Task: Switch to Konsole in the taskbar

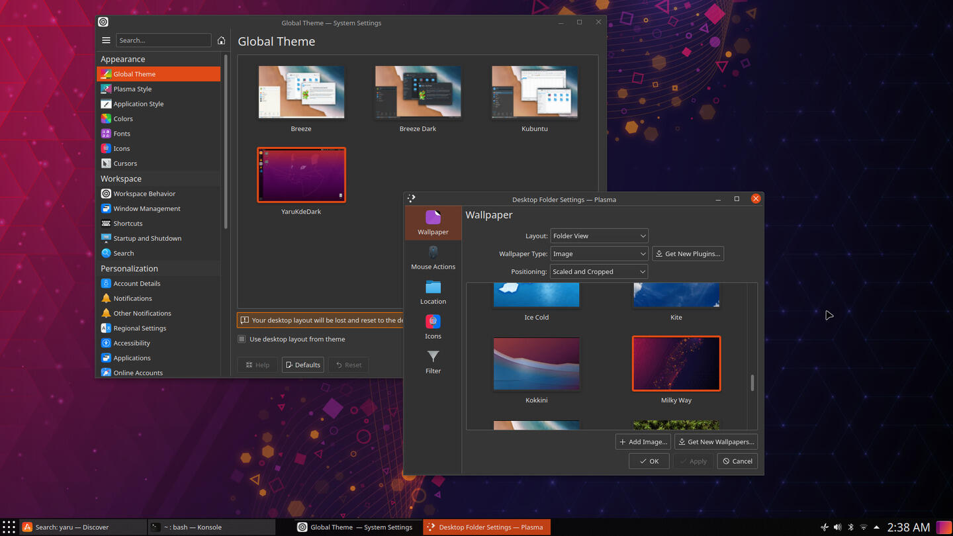Action: (212, 527)
